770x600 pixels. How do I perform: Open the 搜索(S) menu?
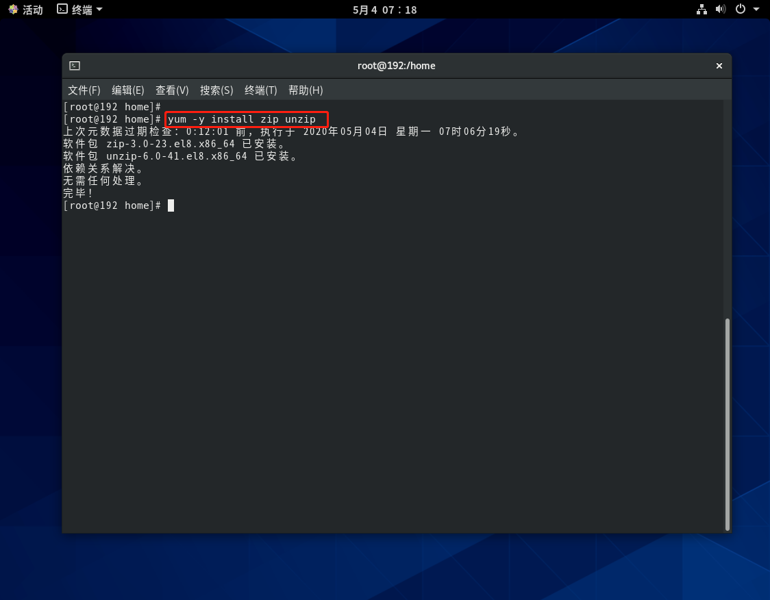pos(216,90)
